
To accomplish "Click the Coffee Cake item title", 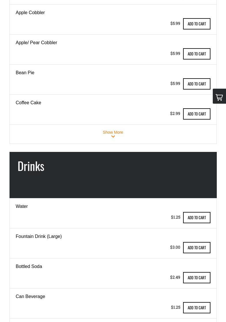I will tap(29, 103).
